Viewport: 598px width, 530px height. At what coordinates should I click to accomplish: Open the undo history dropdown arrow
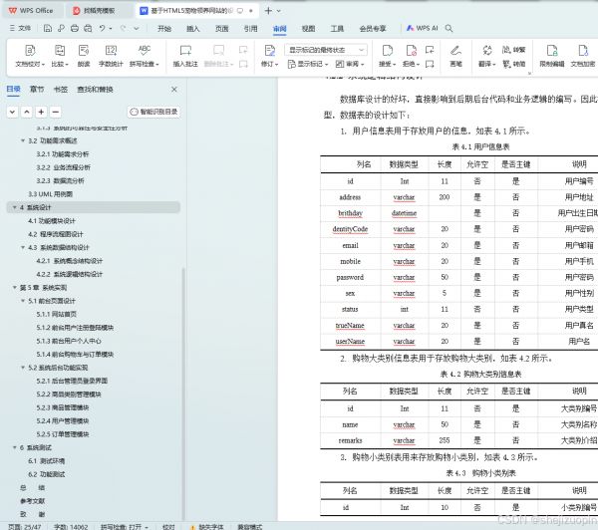[111, 28]
